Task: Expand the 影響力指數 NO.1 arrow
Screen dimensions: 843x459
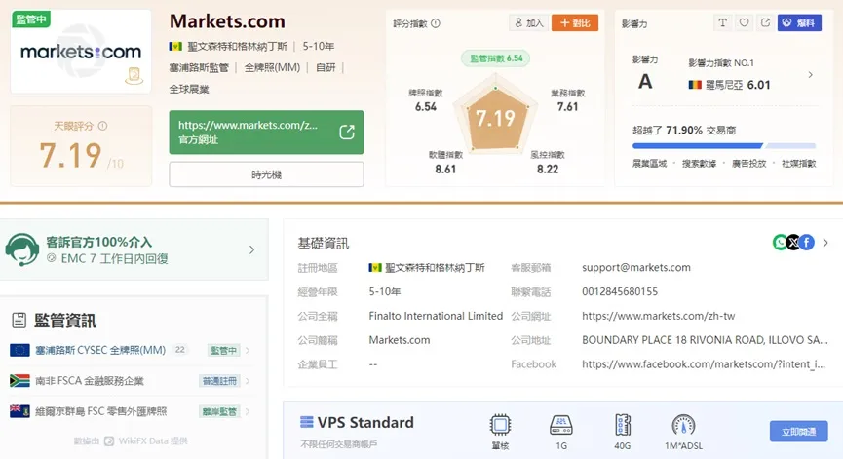Action: coord(810,75)
